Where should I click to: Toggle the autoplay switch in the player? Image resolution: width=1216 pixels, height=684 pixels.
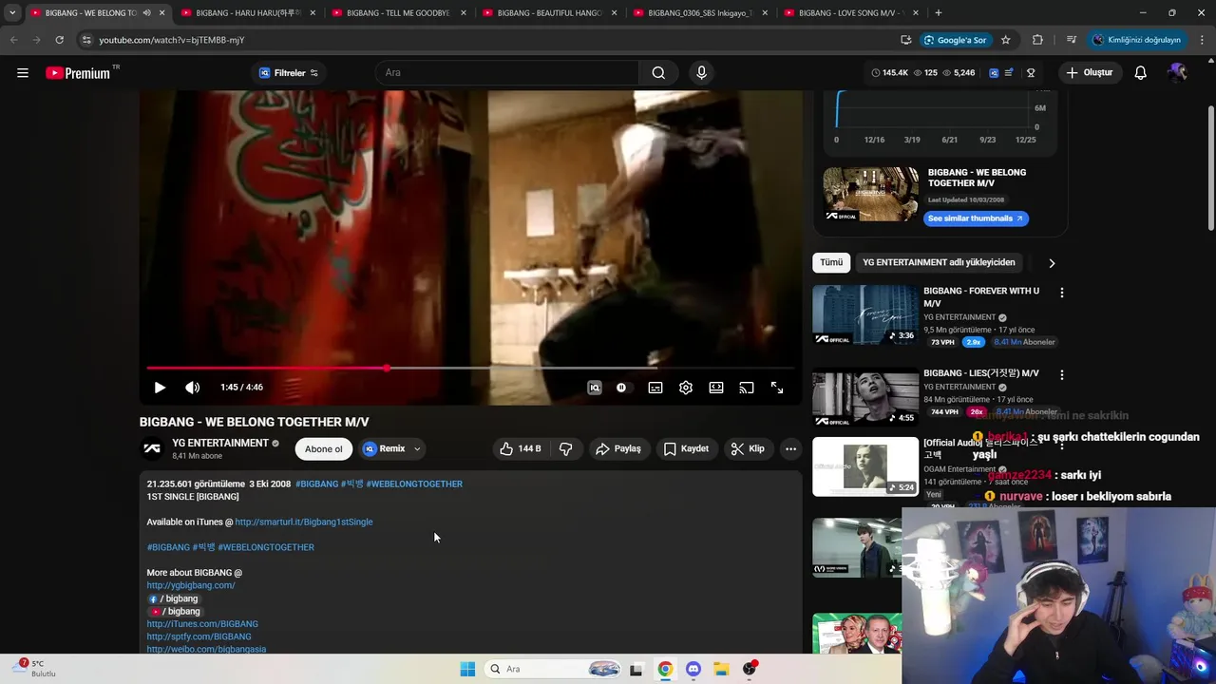(x=621, y=388)
